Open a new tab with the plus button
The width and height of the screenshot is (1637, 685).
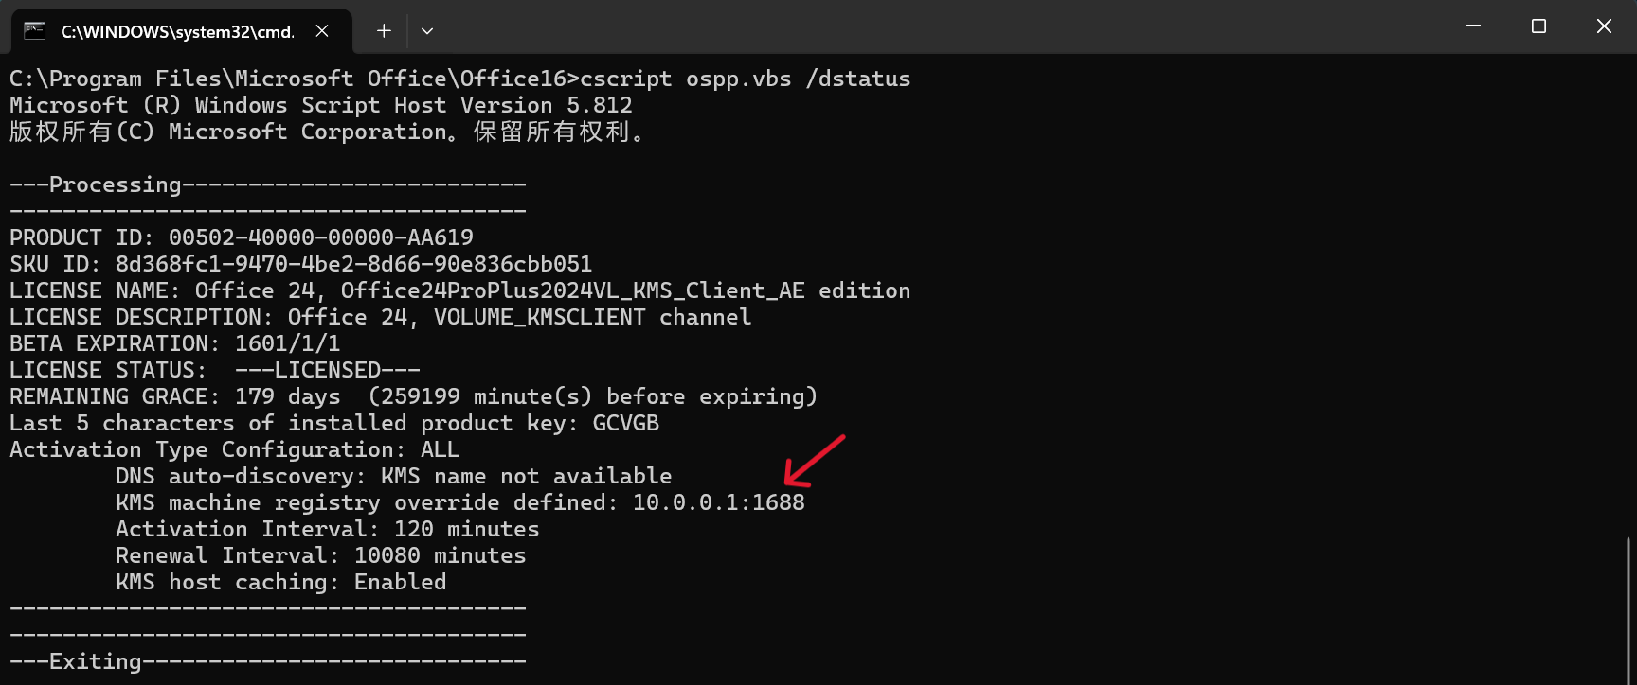(384, 31)
